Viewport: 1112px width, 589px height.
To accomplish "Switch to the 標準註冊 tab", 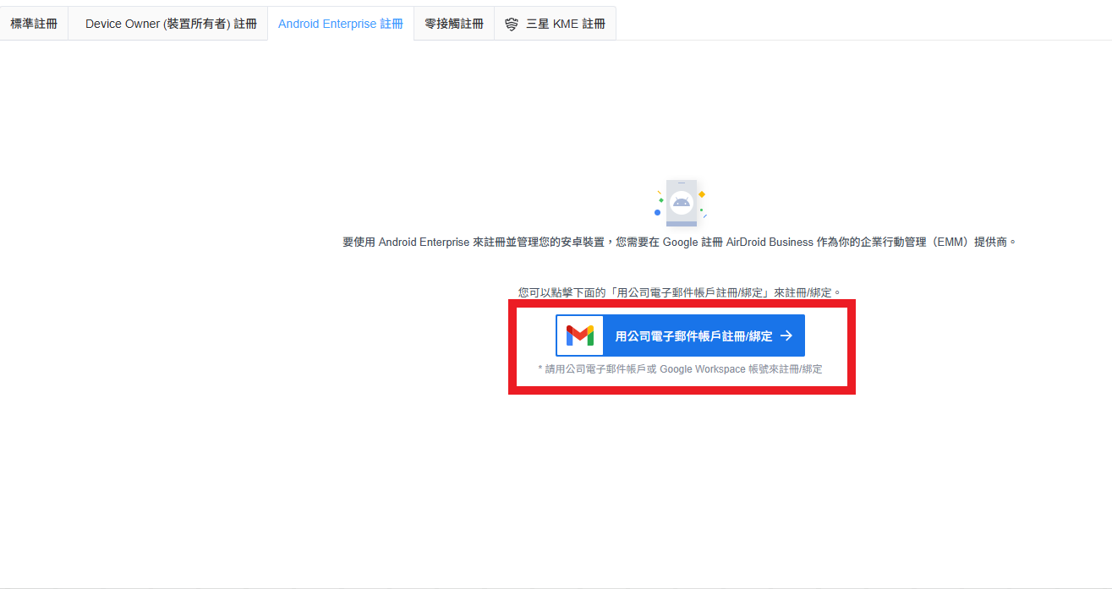I will tap(34, 24).
